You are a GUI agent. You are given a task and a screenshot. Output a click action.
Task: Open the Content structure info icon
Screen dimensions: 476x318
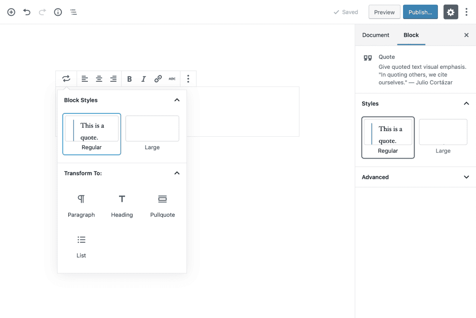point(58,12)
